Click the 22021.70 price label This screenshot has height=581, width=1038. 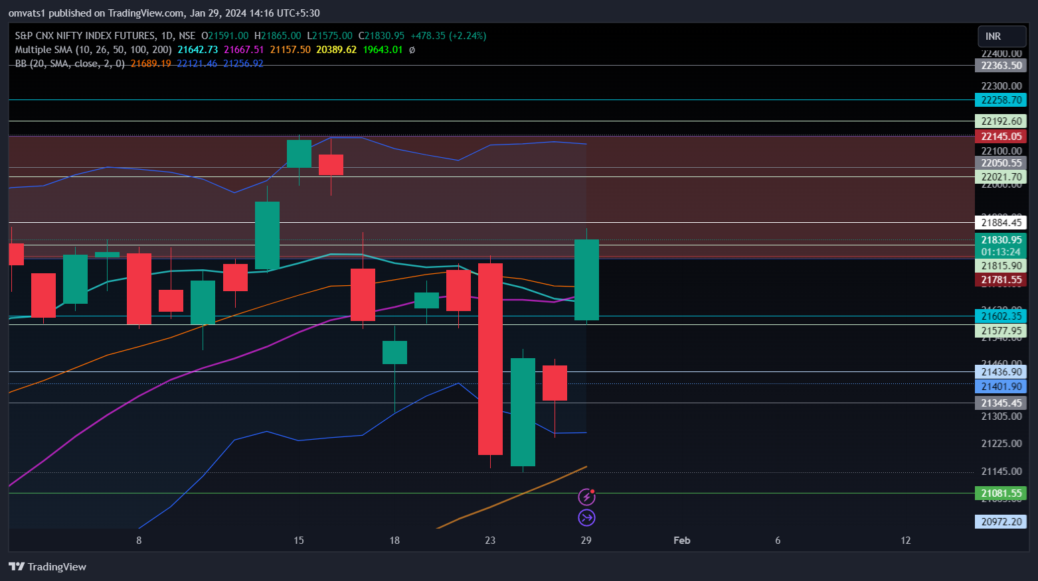coord(1001,177)
